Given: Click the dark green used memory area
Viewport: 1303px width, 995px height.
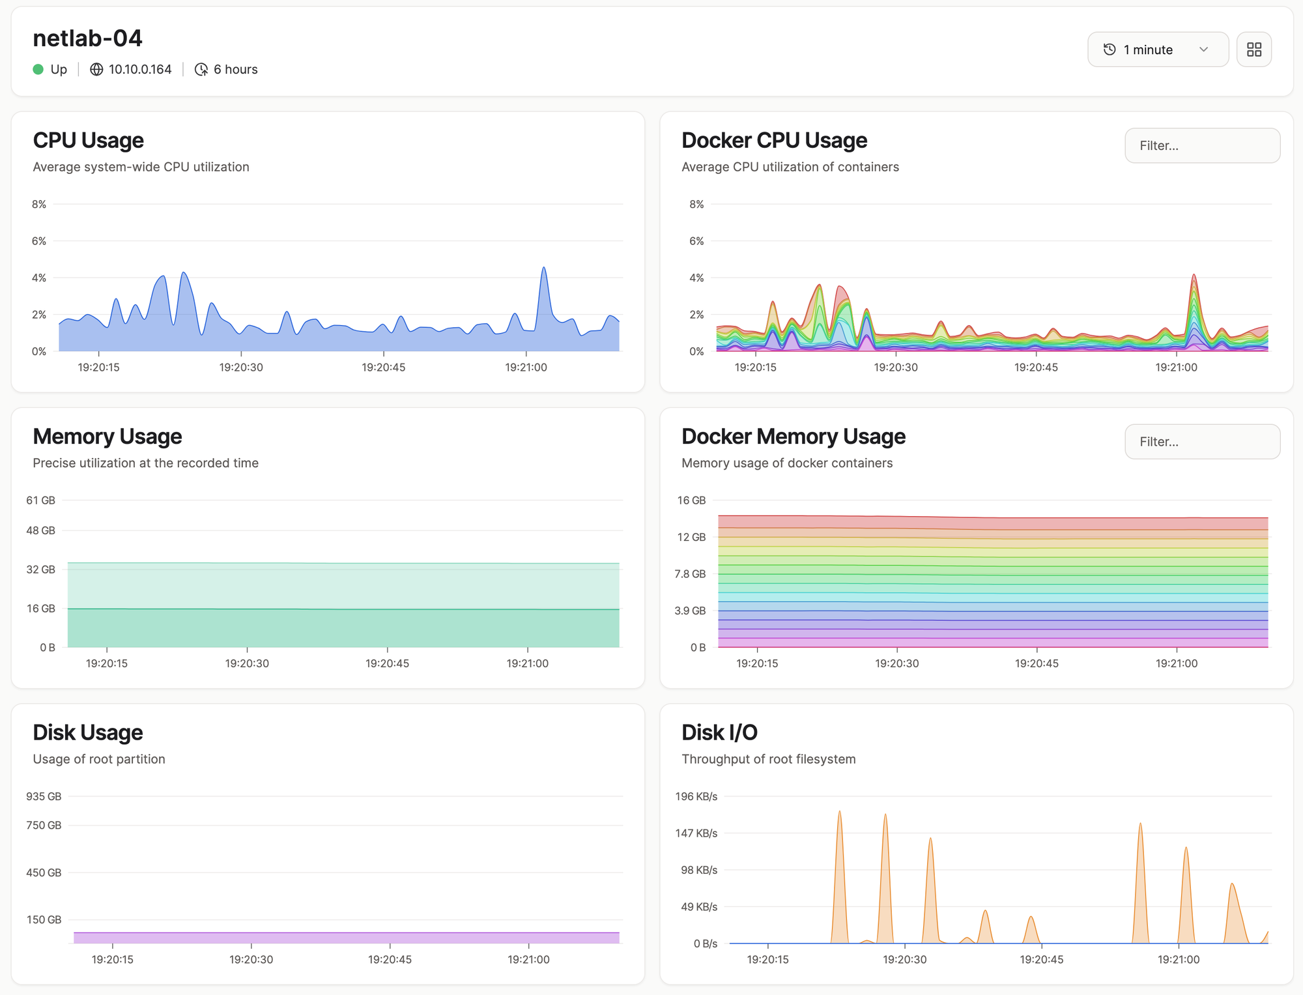Looking at the screenshot, I should 343,628.
